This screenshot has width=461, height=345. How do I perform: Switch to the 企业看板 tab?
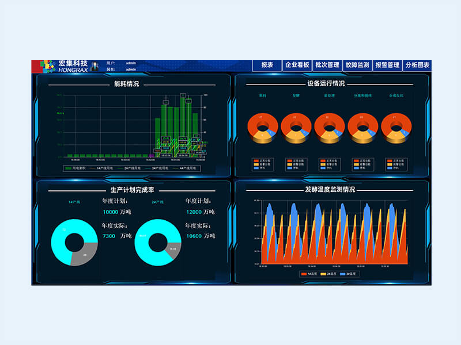point(297,66)
